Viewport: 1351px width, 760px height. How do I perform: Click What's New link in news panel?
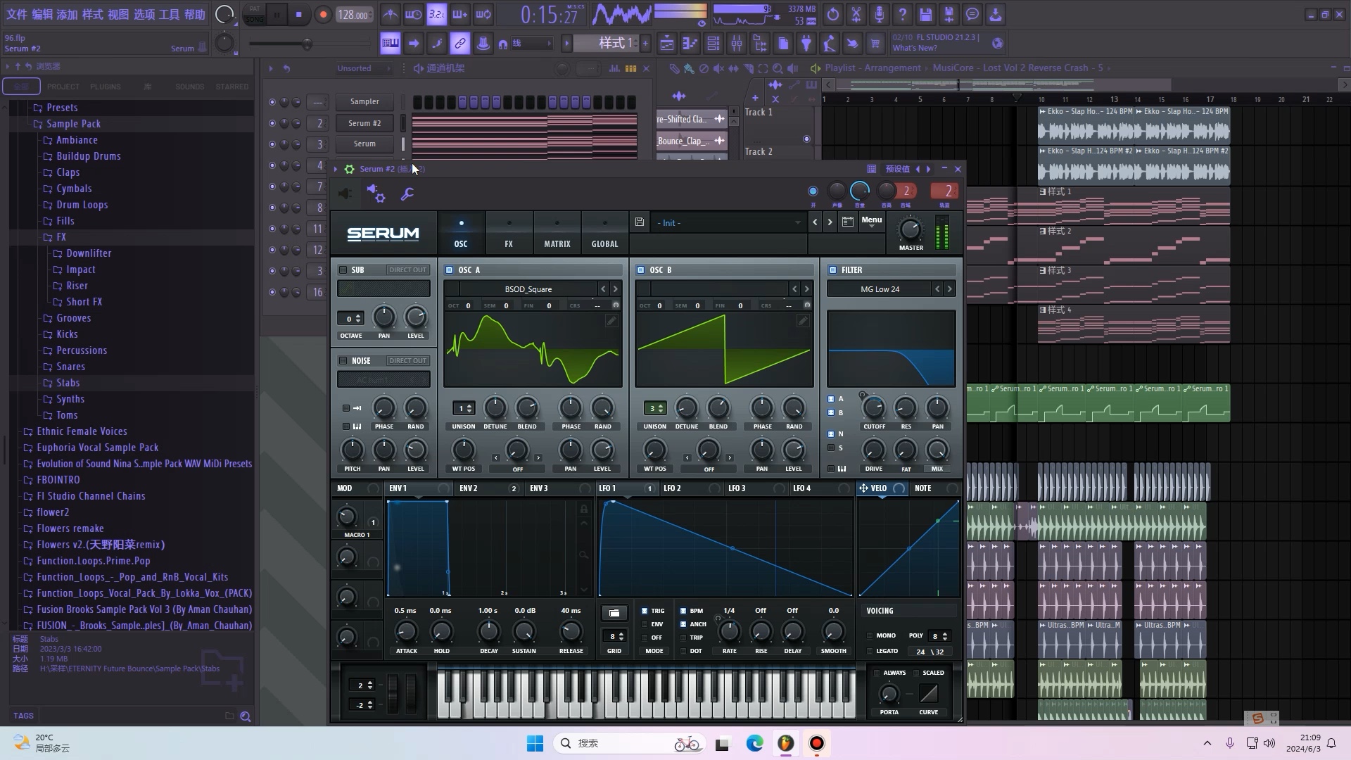pyautogui.click(x=914, y=49)
